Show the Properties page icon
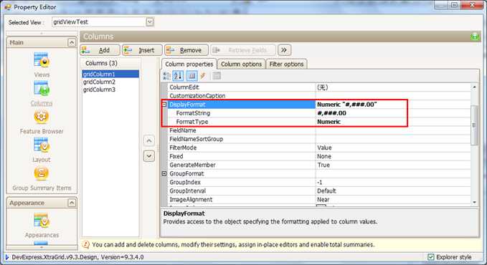Screen dimensions: 487x265 tap(192, 76)
